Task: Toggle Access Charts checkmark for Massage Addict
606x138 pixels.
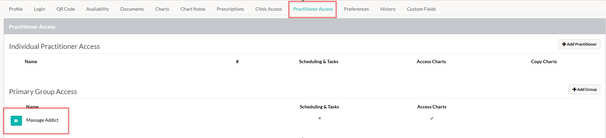Action: click(x=432, y=118)
